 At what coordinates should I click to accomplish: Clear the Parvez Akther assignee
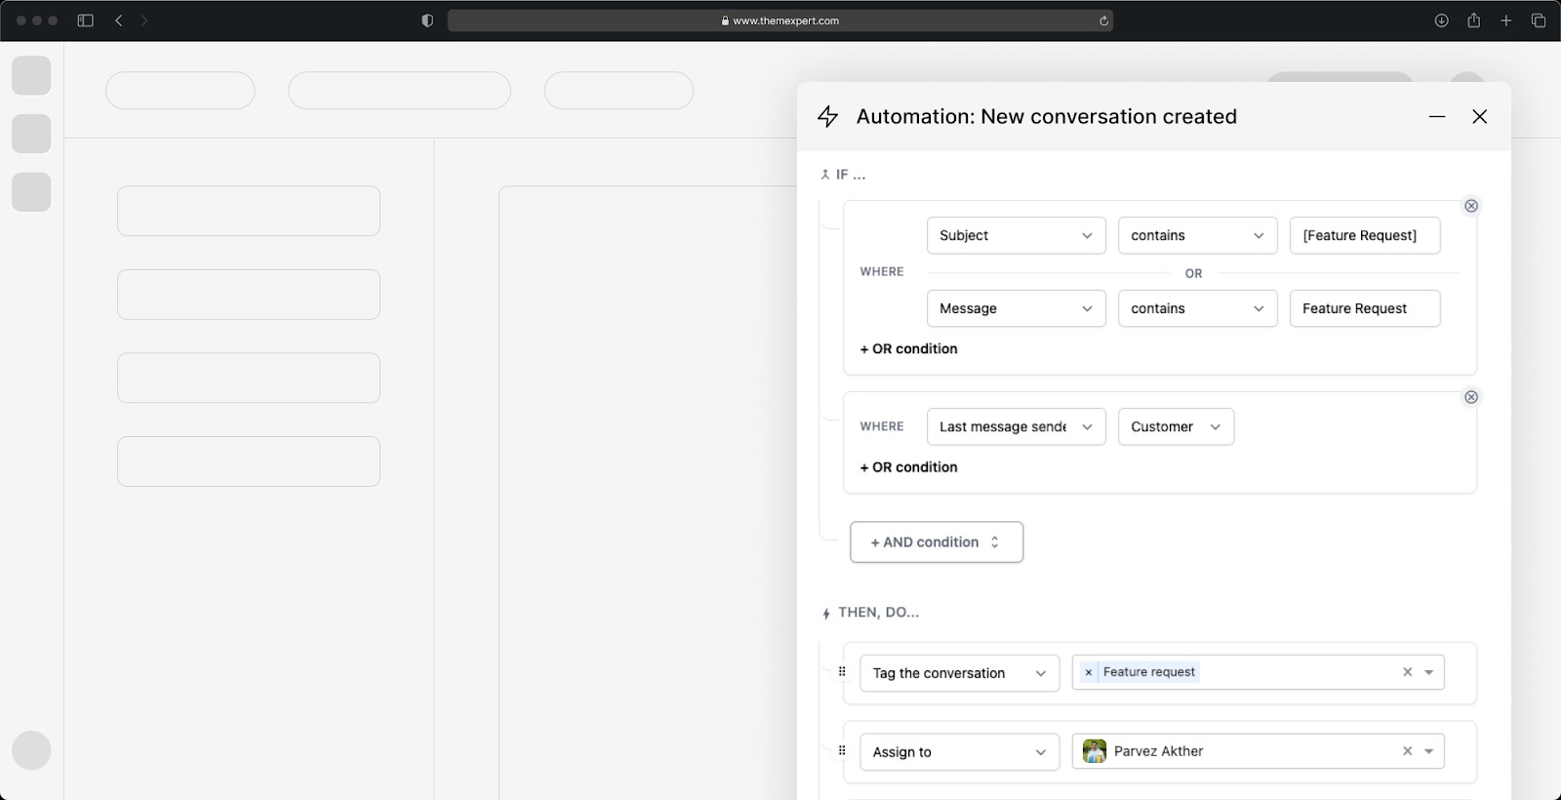click(1407, 751)
